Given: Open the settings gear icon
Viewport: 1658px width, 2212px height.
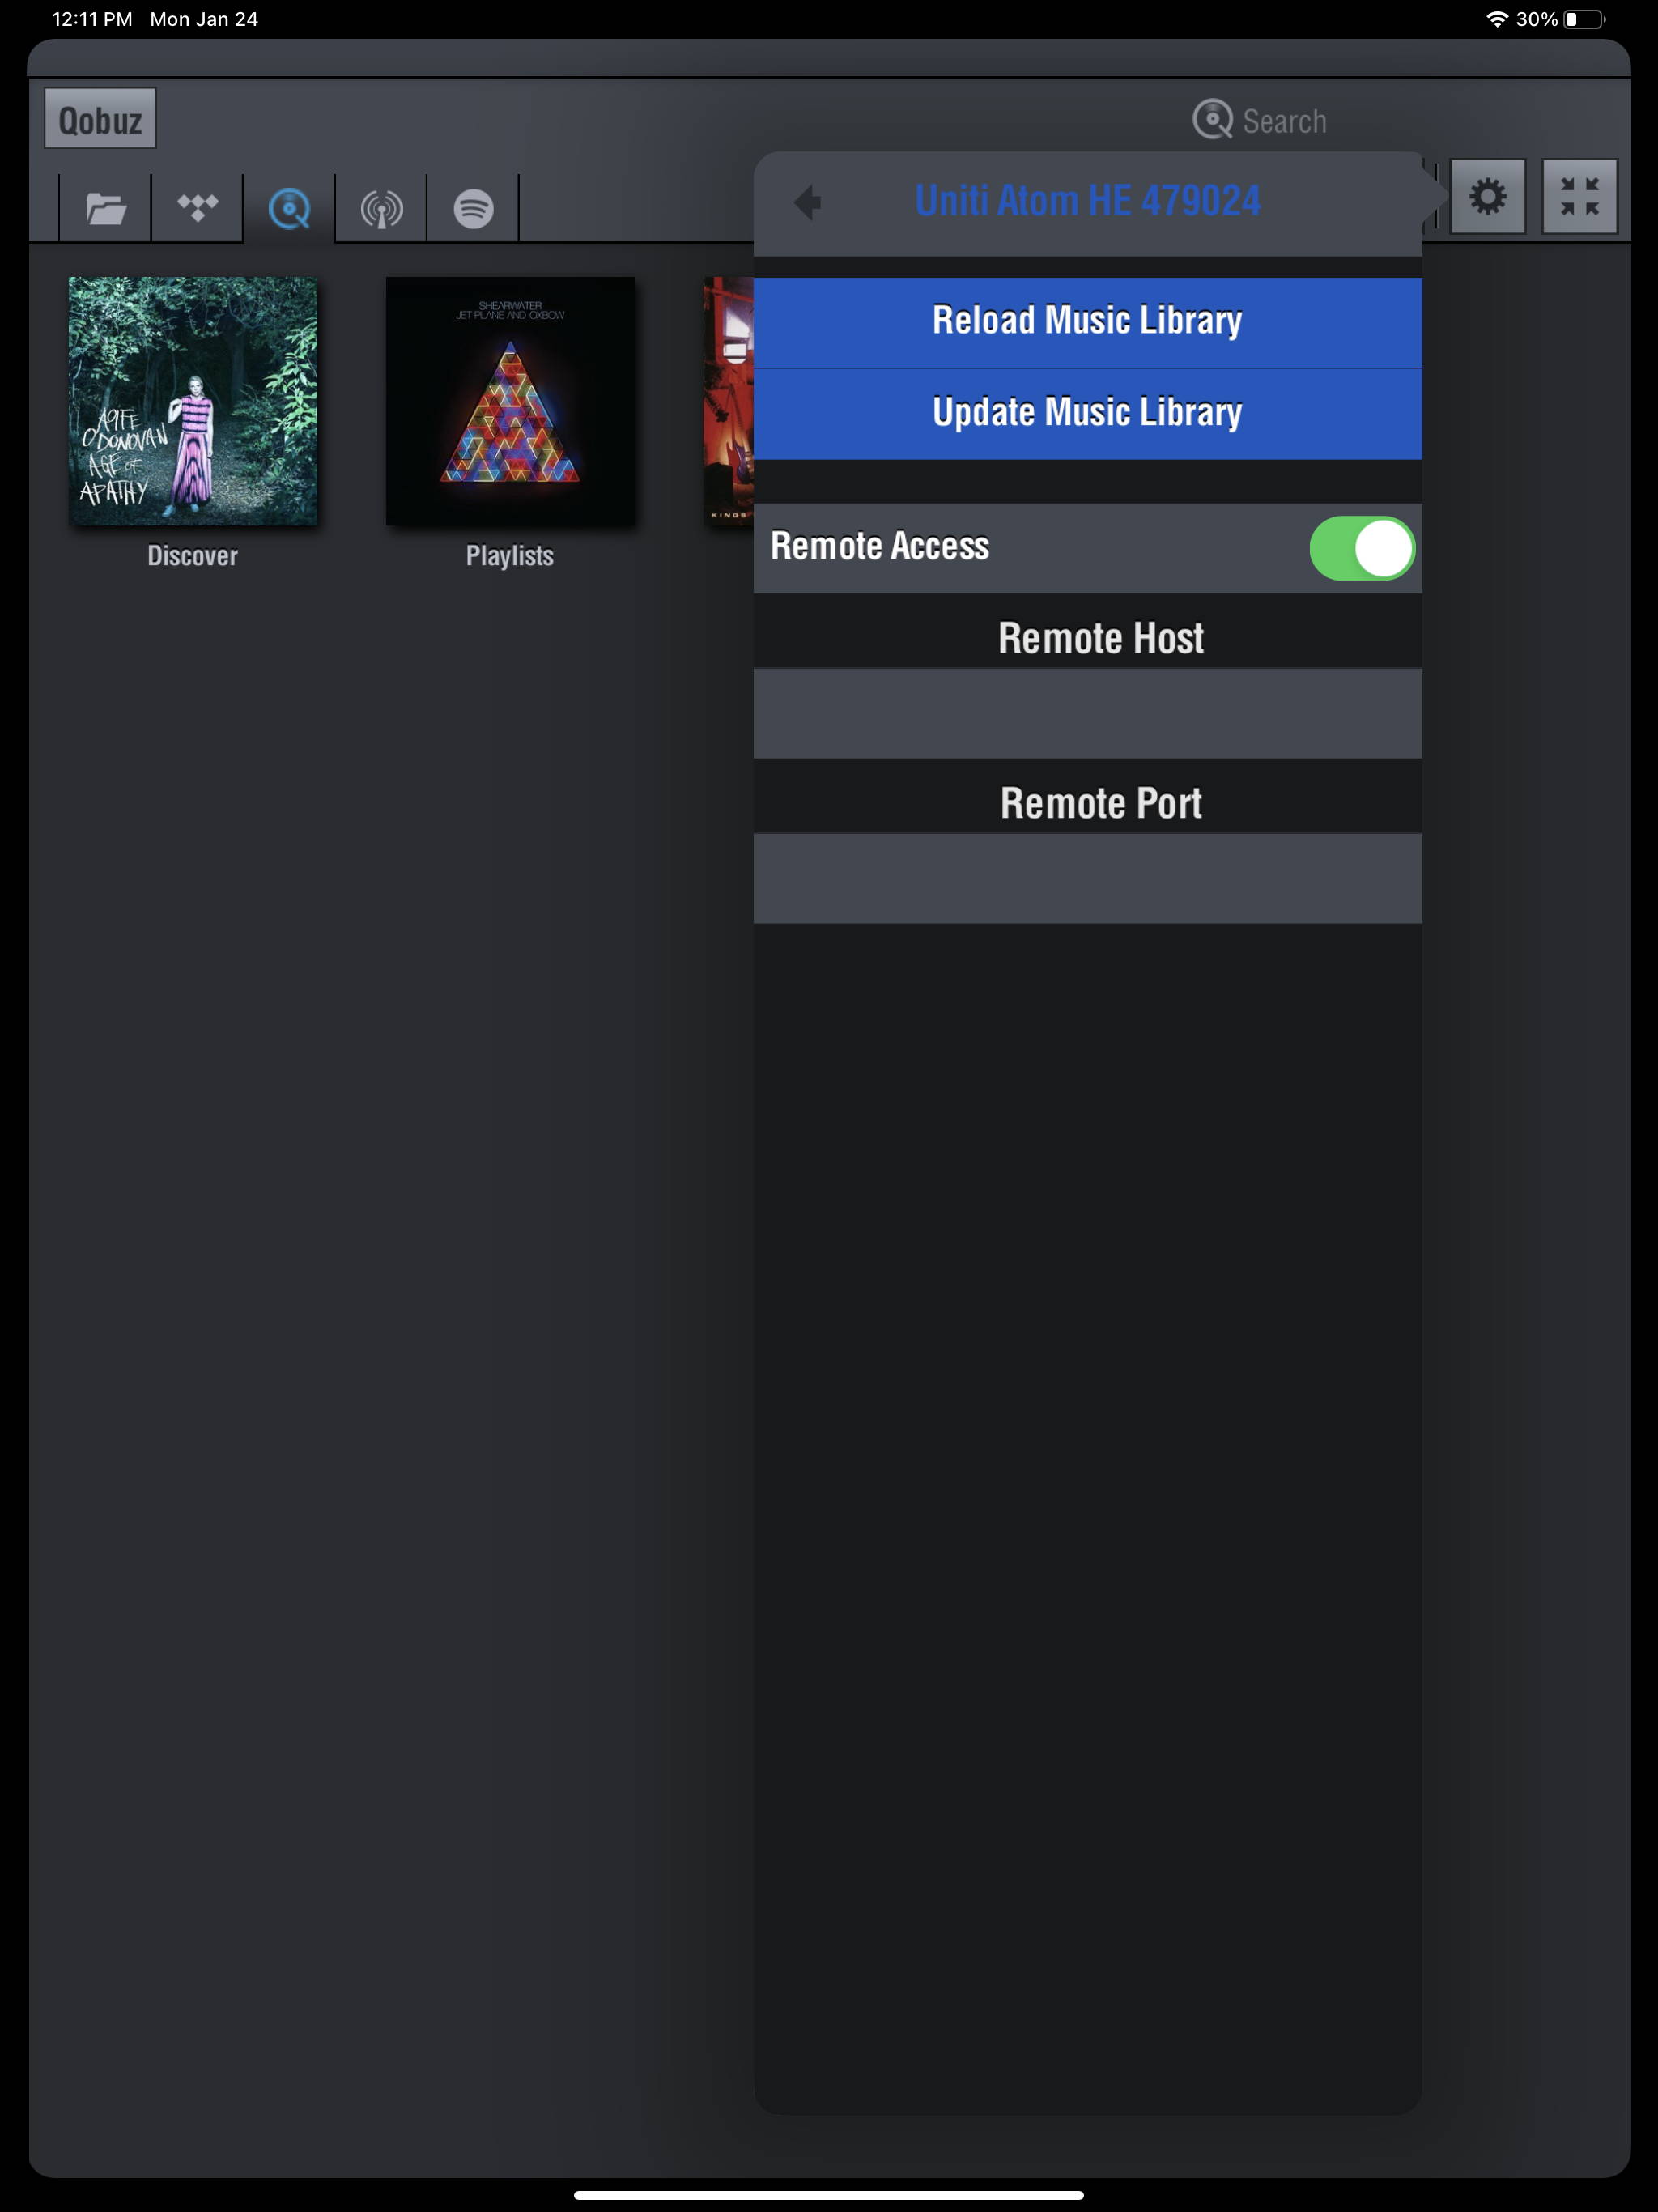Looking at the screenshot, I should (x=1487, y=197).
